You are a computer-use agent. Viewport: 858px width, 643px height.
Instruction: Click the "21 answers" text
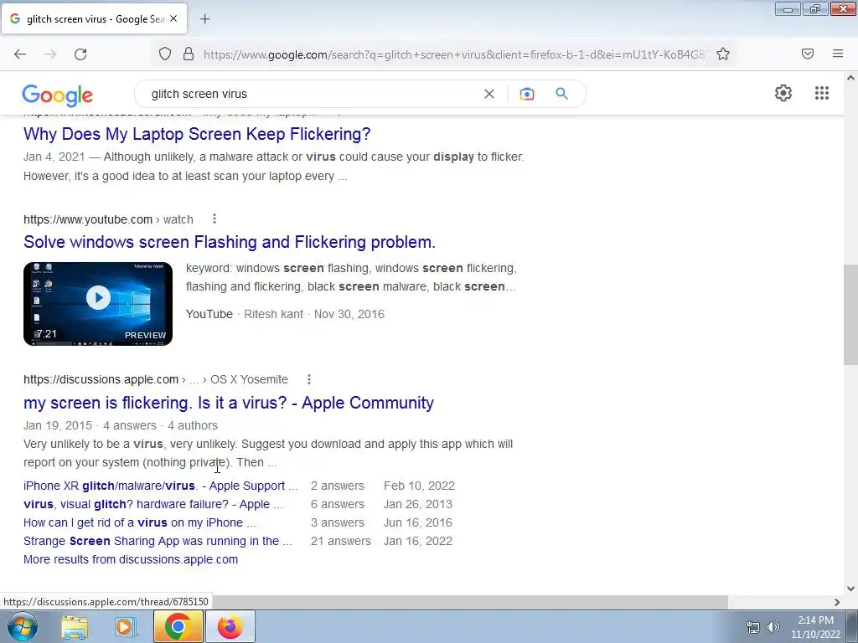click(x=341, y=541)
